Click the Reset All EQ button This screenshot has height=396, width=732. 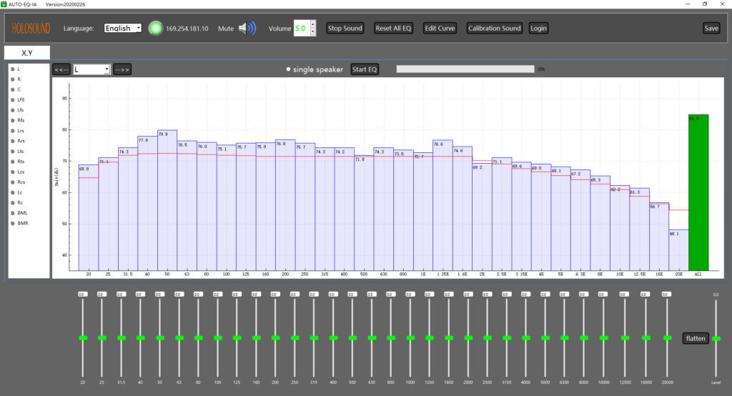tap(393, 29)
